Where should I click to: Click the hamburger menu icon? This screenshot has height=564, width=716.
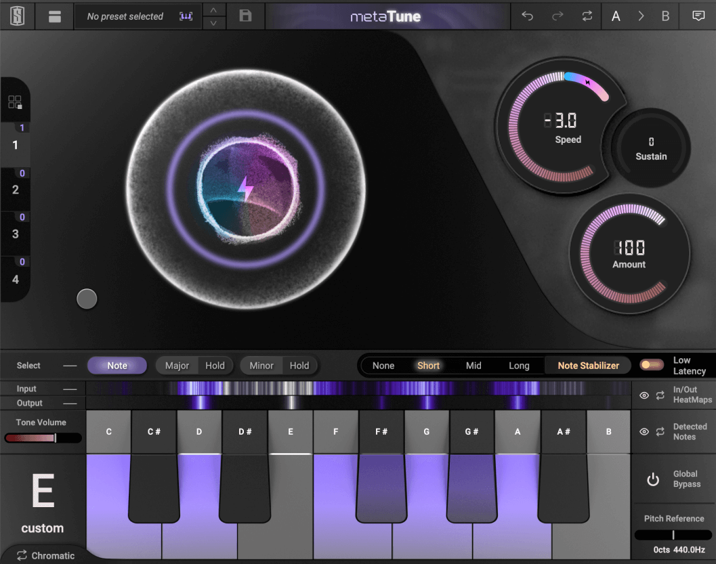(54, 16)
